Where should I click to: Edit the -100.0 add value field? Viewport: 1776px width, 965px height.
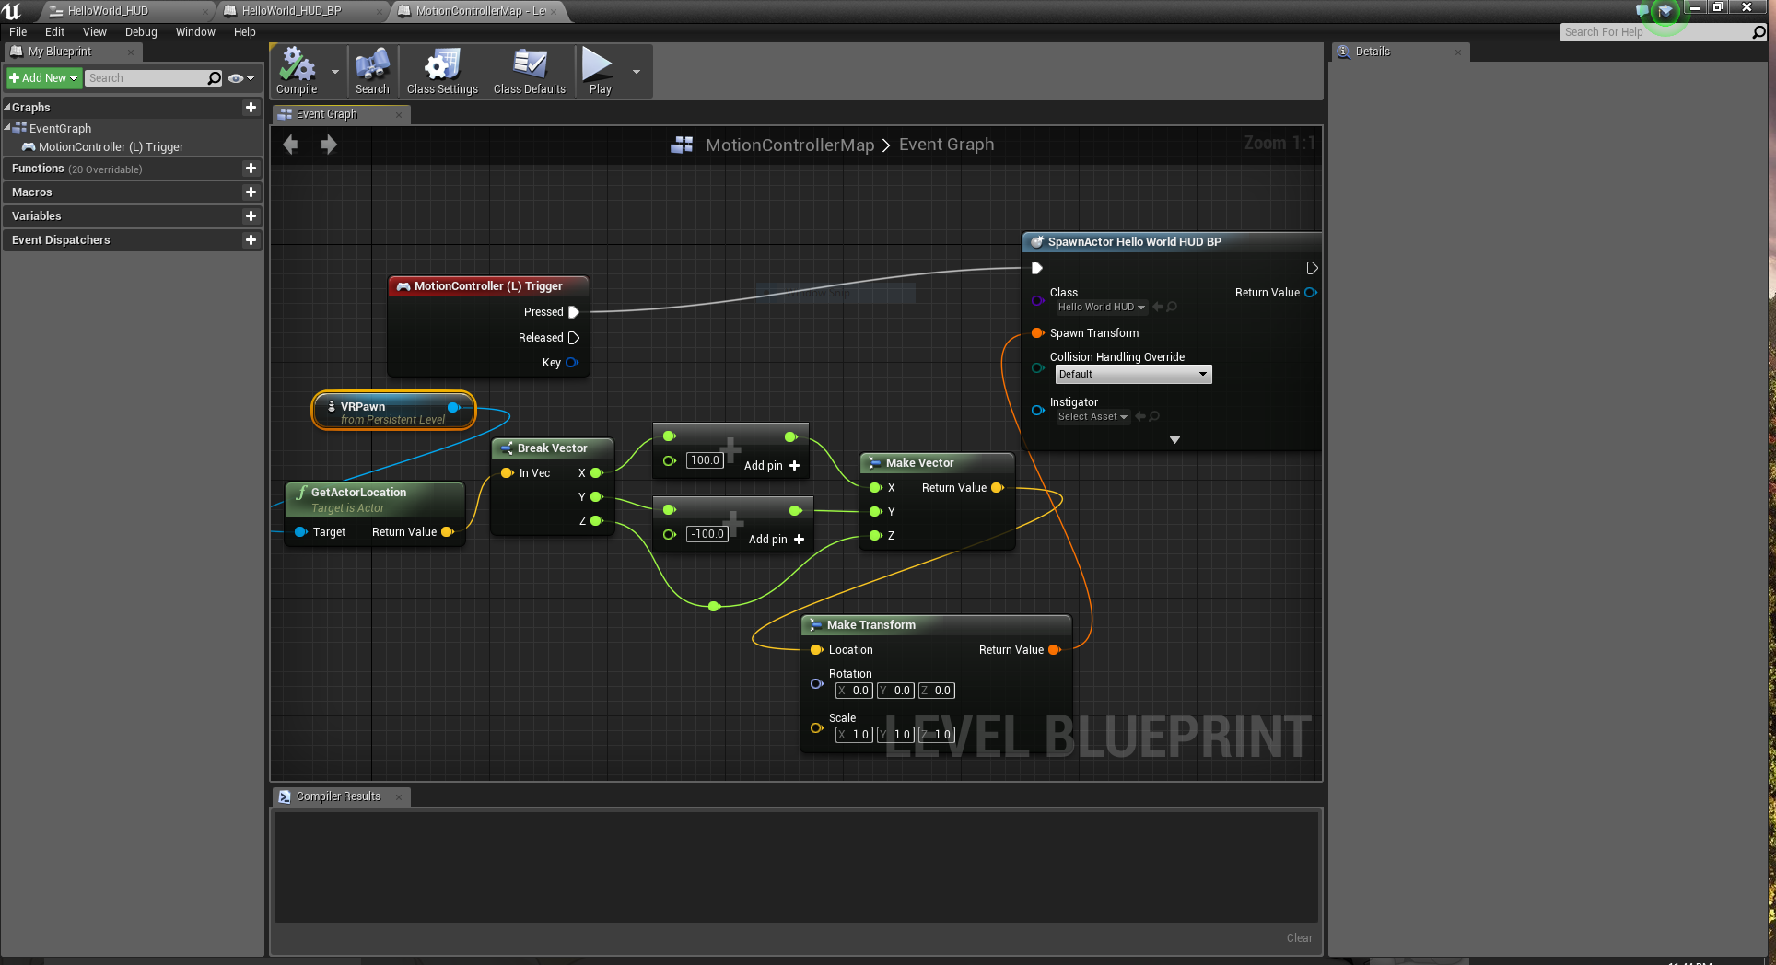coord(707,534)
